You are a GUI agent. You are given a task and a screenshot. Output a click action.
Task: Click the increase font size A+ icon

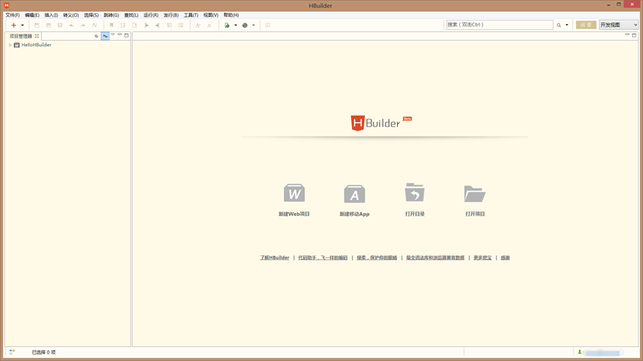198,26
